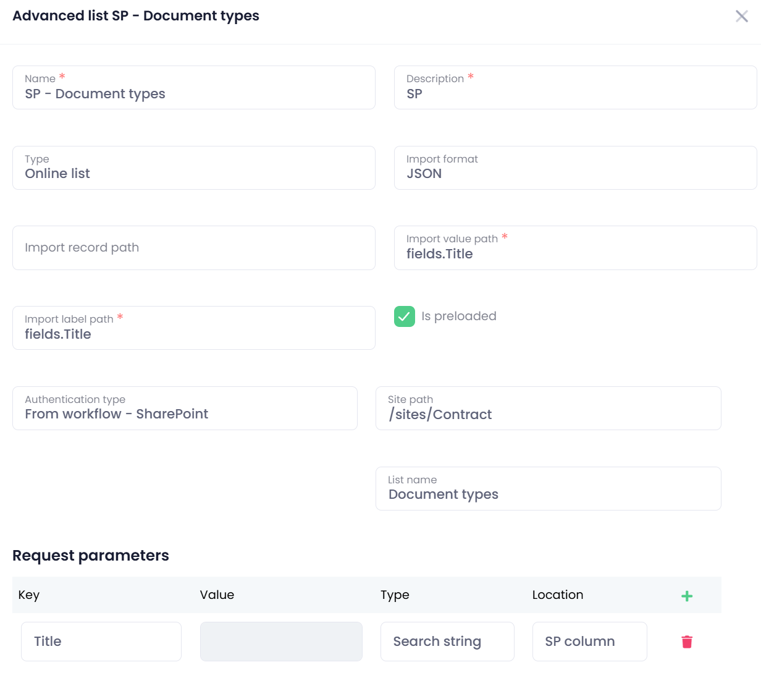
Task: Expand the Authentication type dropdown
Action: [x=185, y=409]
